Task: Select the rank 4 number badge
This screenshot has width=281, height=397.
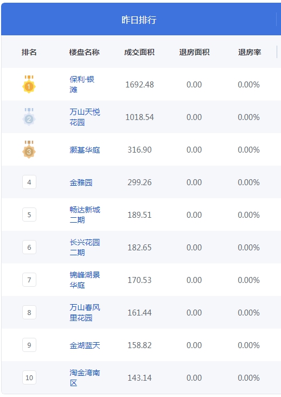Action: 29,182
